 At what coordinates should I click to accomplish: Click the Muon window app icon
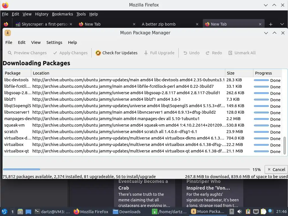(x=8, y=33)
